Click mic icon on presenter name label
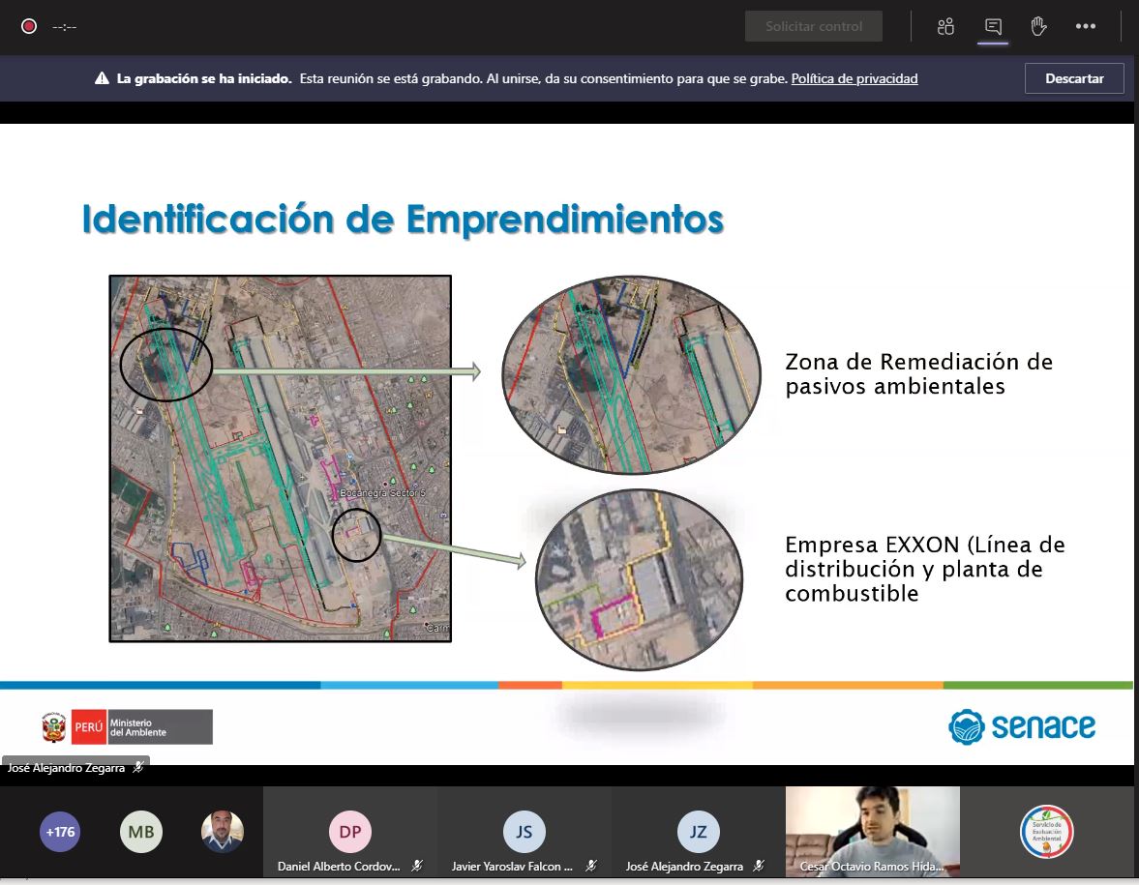 pos(138,767)
